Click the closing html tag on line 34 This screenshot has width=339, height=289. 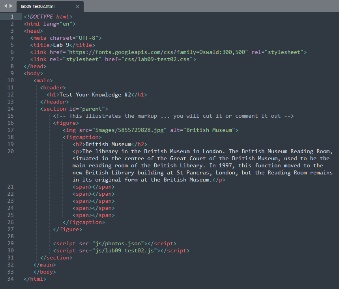click(x=35, y=279)
